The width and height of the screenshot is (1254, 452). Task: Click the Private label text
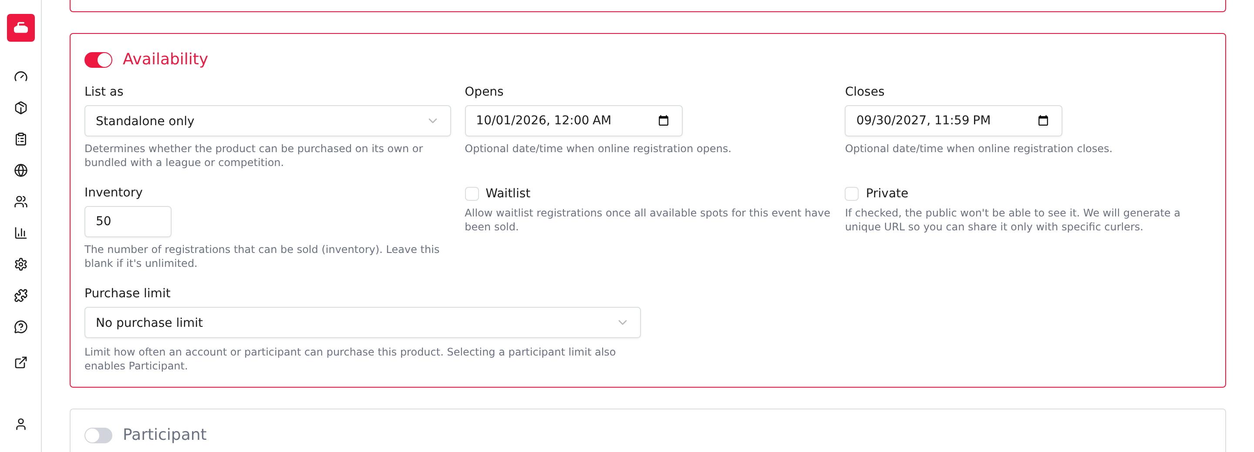pyautogui.click(x=887, y=193)
